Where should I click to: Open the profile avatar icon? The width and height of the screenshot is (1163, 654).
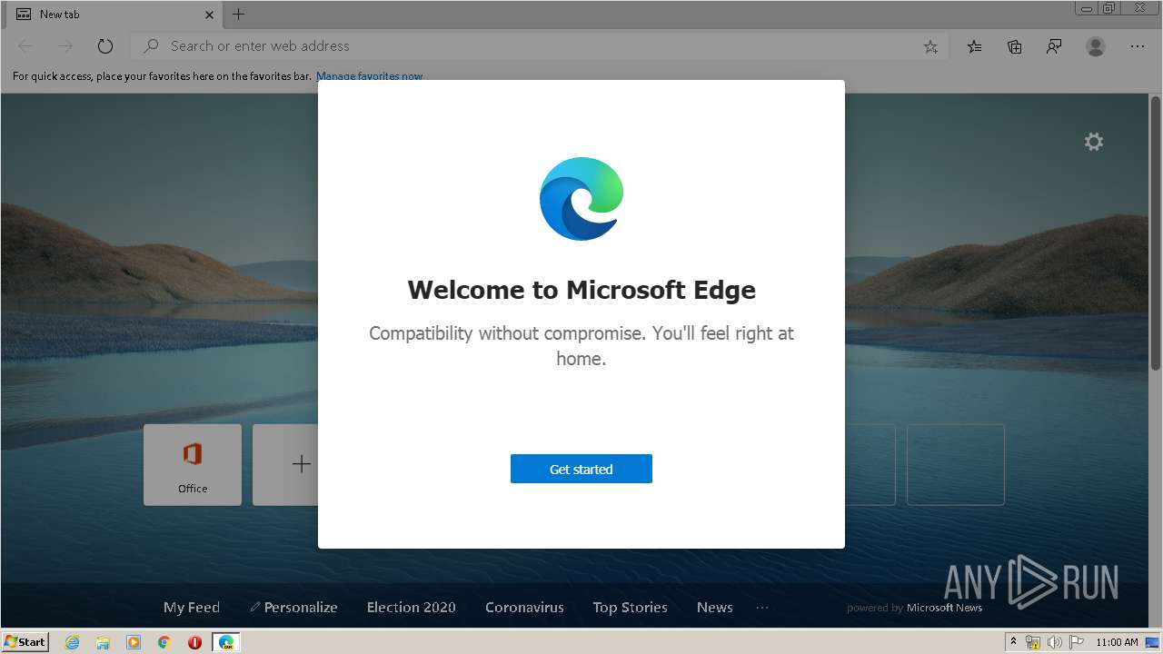(1096, 46)
